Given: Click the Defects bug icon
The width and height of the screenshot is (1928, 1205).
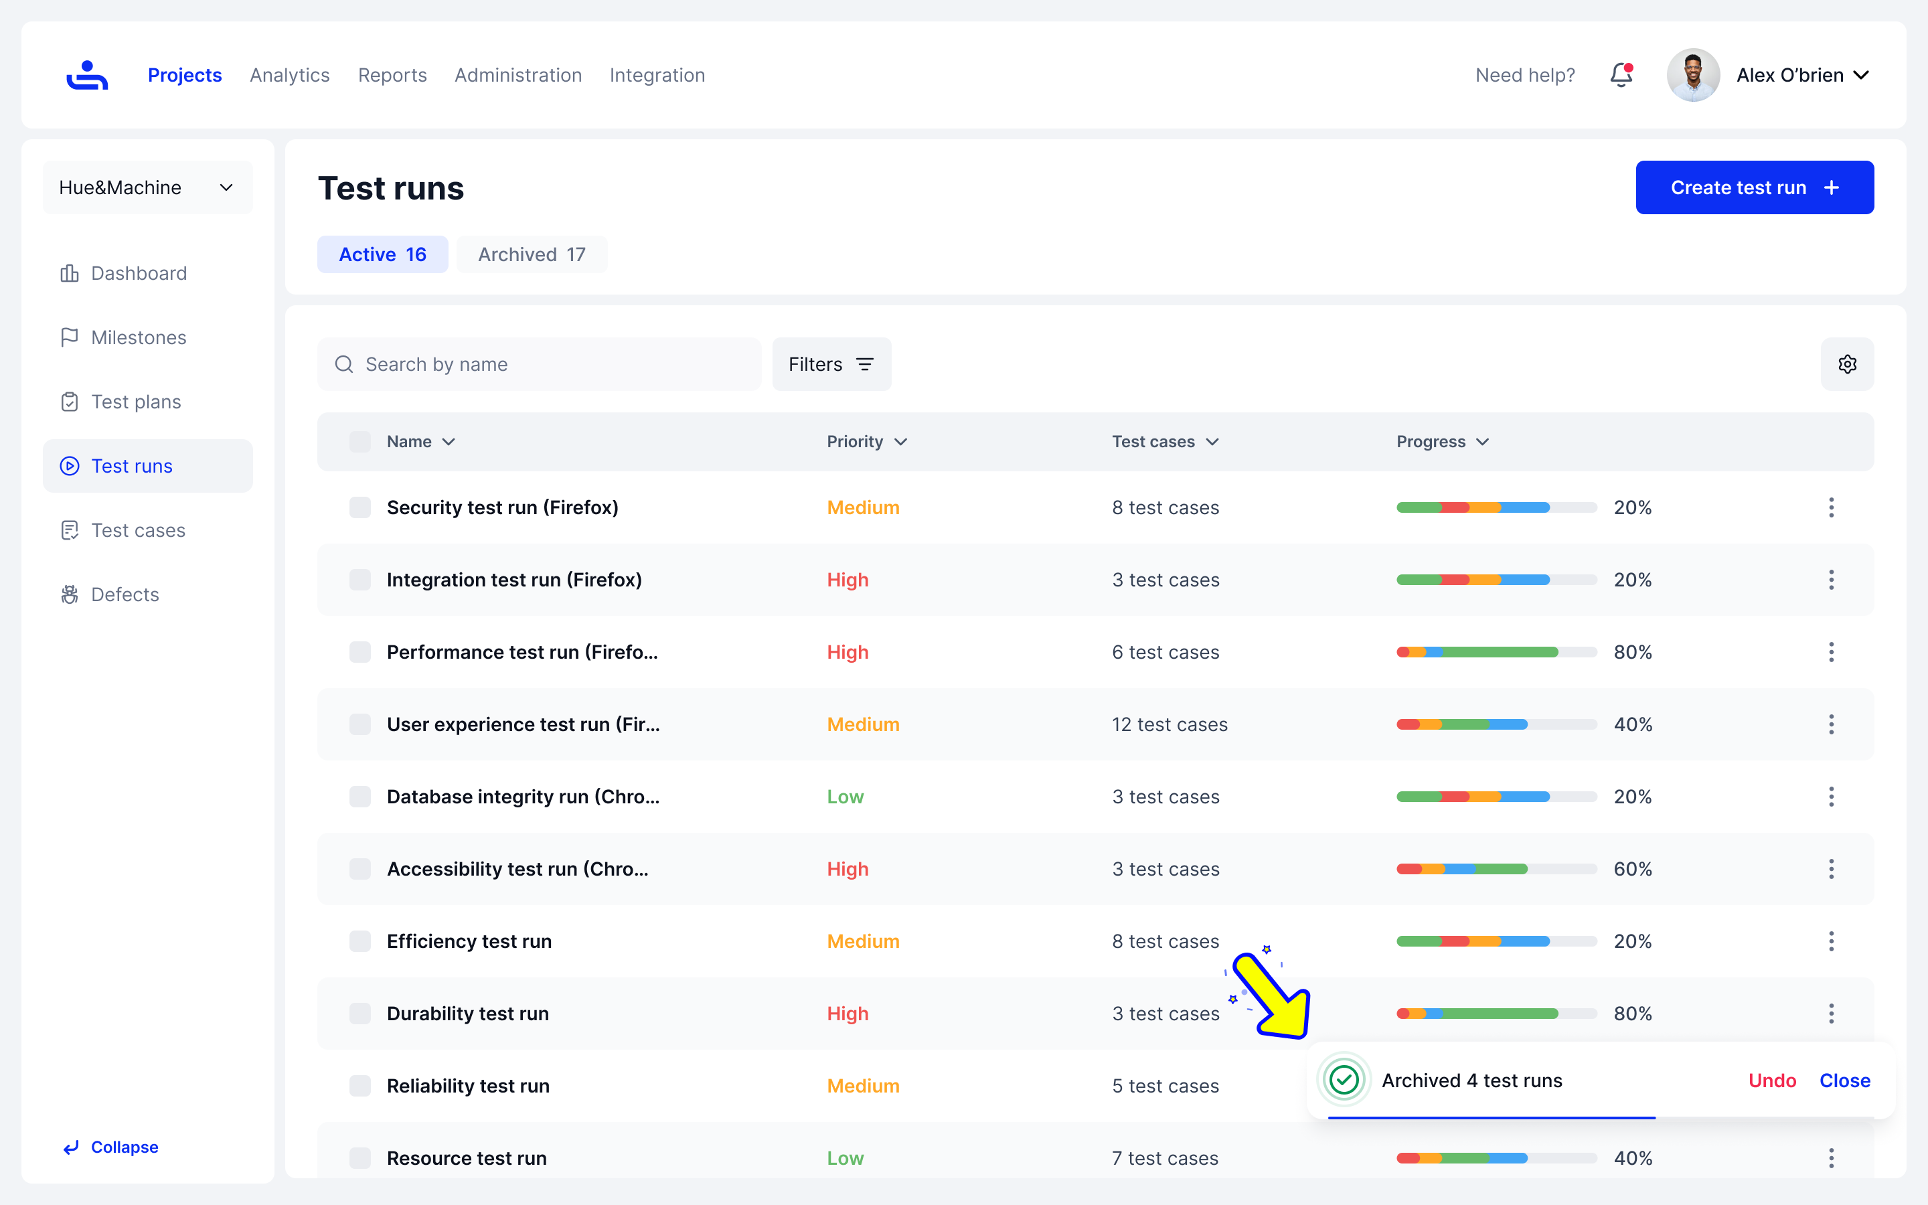Looking at the screenshot, I should pos(70,594).
